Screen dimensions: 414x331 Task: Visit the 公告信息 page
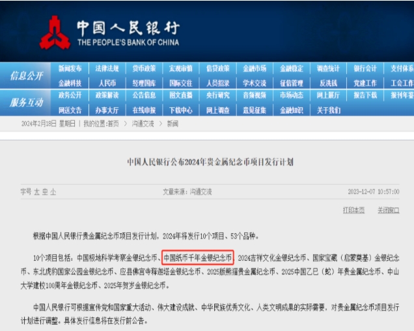[x=144, y=95]
